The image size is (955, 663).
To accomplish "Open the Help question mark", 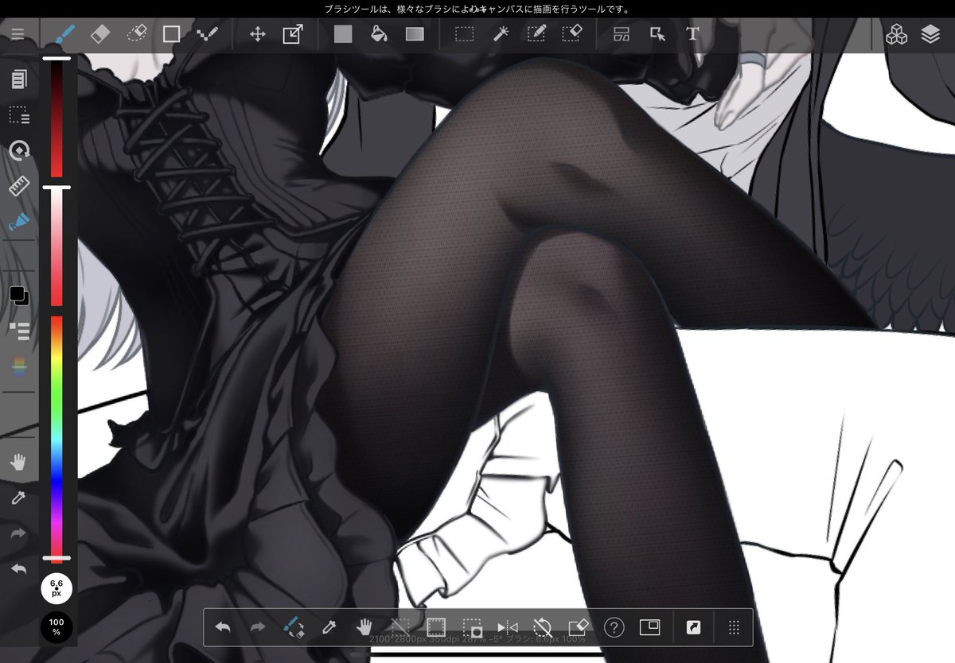I will 614,627.
